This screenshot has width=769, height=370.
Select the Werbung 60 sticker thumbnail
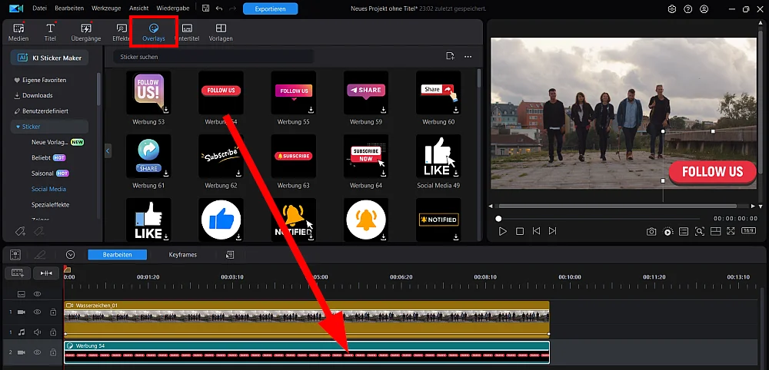(438, 93)
